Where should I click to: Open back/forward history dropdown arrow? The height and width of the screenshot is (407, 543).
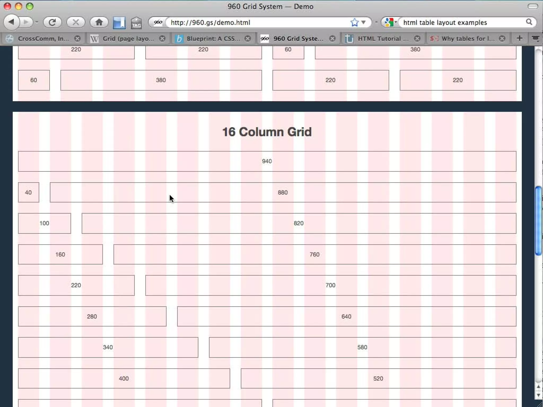37,22
